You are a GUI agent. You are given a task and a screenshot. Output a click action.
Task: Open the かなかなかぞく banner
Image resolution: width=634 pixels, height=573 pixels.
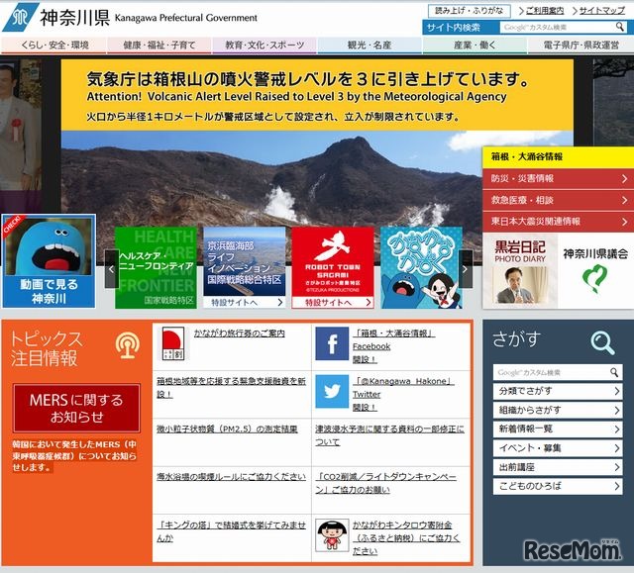click(421, 268)
